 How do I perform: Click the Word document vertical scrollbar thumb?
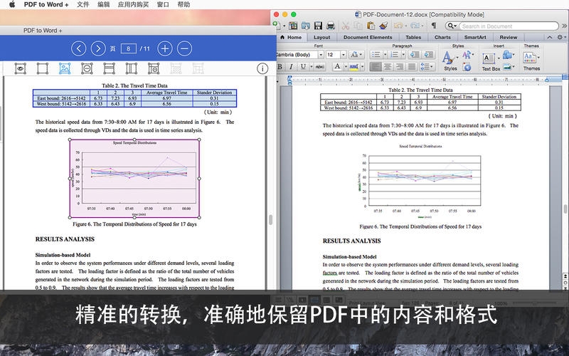pos(565,209)
